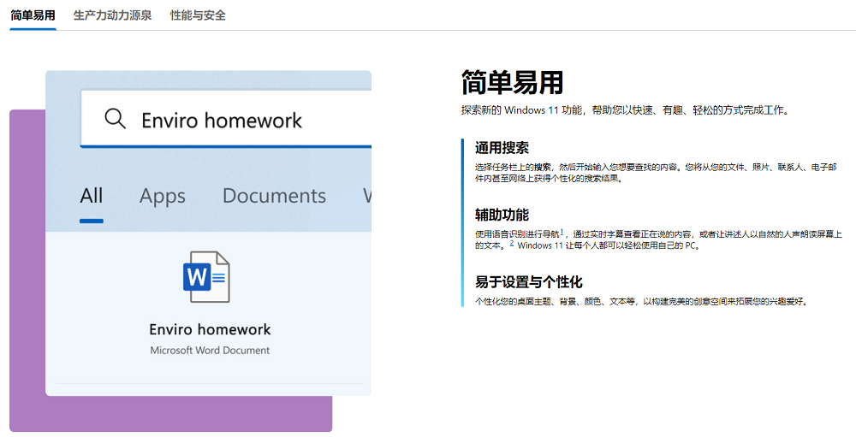Click the Microsoft Word Document label
This screenshot has width=856, height=437.
[x=210, y=350]
